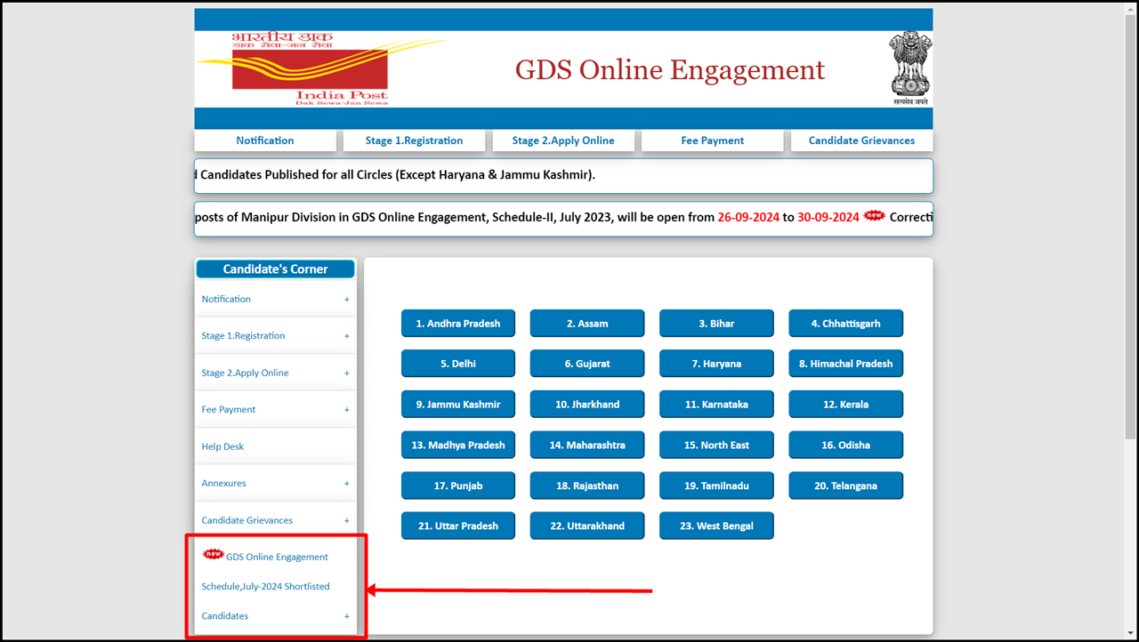
Task: Expand Shortlisted Candidates plus in sidebar
Action: tap(347, 616)
